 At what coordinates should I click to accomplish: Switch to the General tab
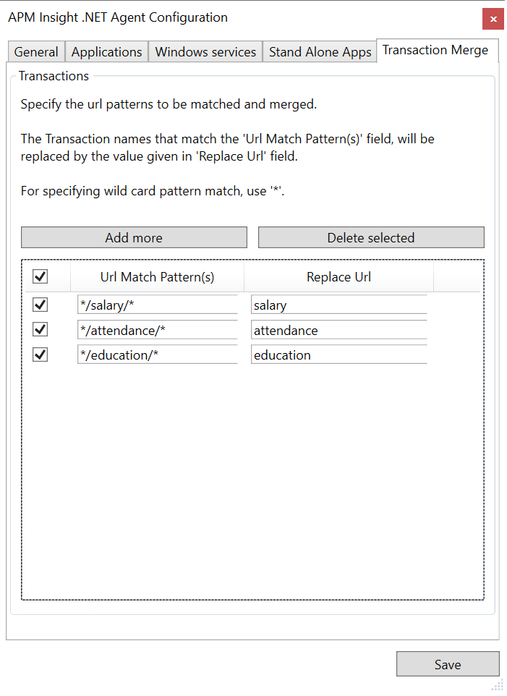pos(35,51)
